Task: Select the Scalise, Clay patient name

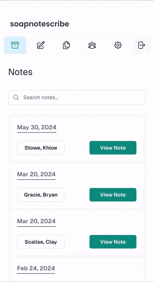Action: pos(41,242)
